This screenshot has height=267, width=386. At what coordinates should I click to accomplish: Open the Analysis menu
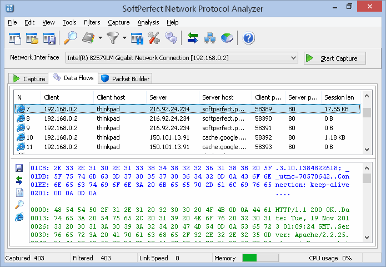(x=148, y=22)
